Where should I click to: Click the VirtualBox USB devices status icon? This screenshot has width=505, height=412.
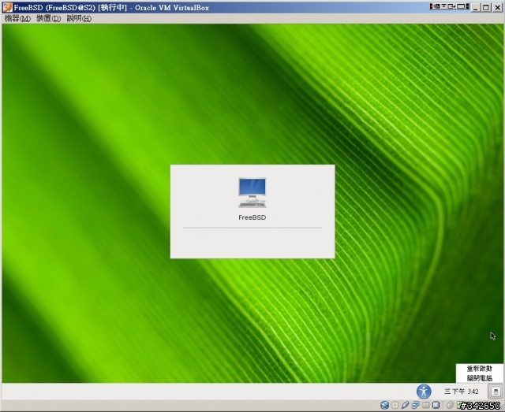405,405
